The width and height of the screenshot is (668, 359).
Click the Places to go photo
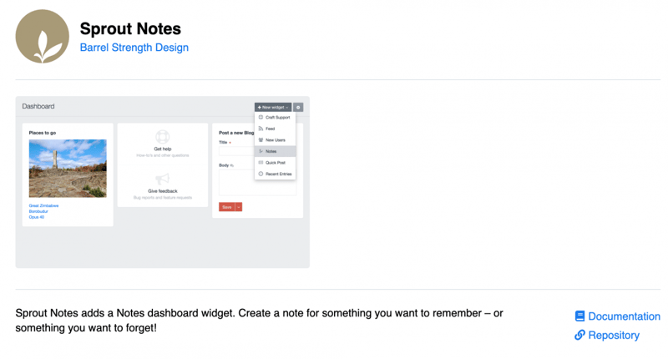coord(68,168)
